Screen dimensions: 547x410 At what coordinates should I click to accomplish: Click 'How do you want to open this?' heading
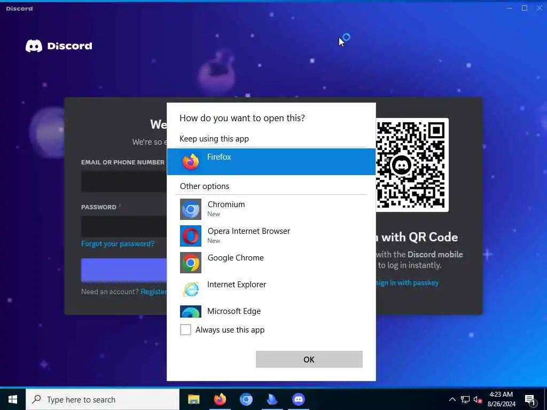[242, 118]
